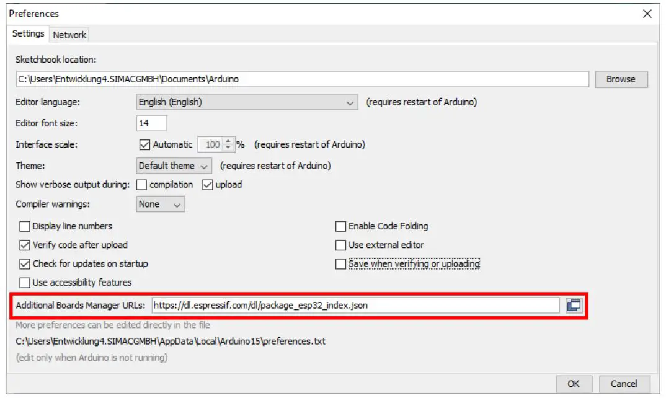The height and width of the screenshot is (398, 666).
Task: Click '(edit only when Arduino is not running)' text
Action: click(92, 358)
